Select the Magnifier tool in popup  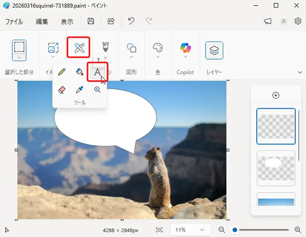click(98, 90)
